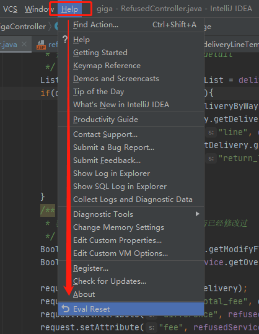Open Register... dialog
This screenshot has width=259, height=334.
[131, 268]
